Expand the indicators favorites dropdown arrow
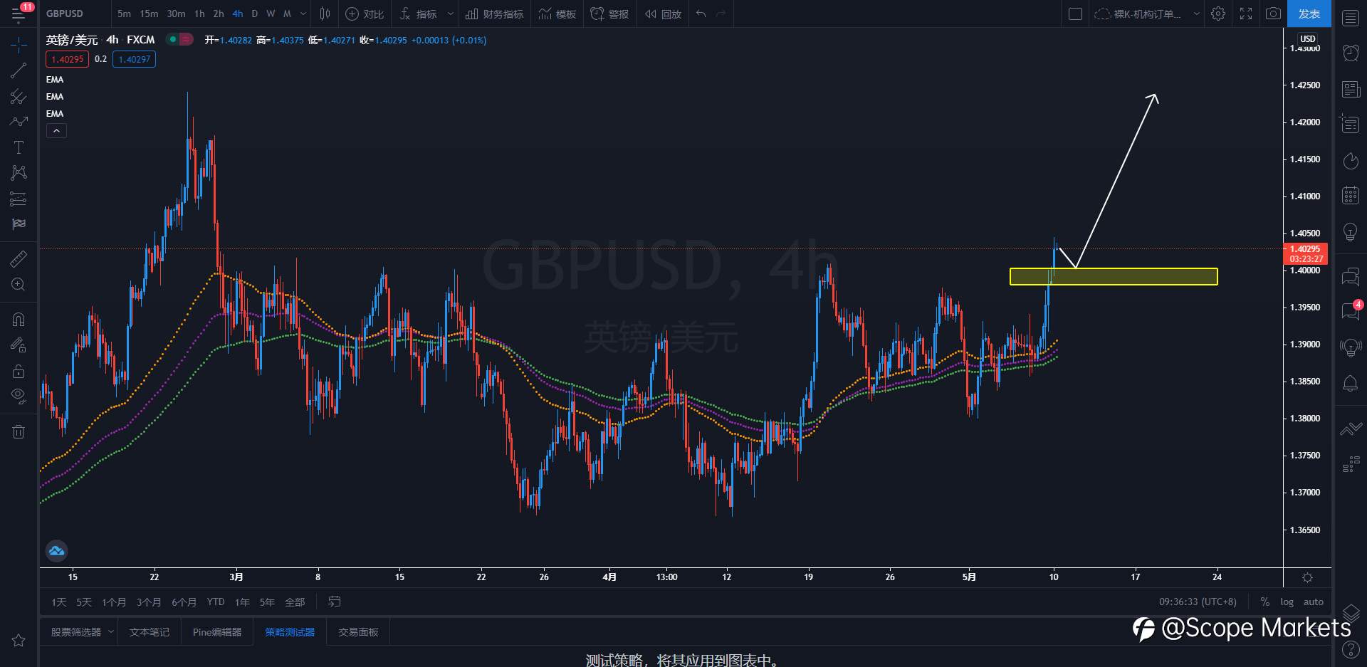Image resolution: width=1367 pixels, height=667 pixels. click(x=450, y=14)
